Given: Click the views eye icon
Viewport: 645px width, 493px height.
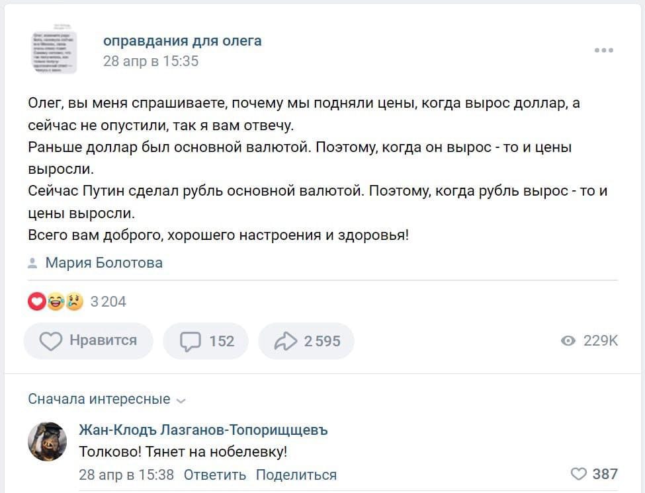Looking at the screenshot, I should pos(568,341).
